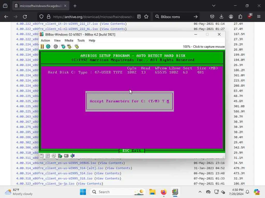Open File Explorer from taskbar

click(152, 192)
